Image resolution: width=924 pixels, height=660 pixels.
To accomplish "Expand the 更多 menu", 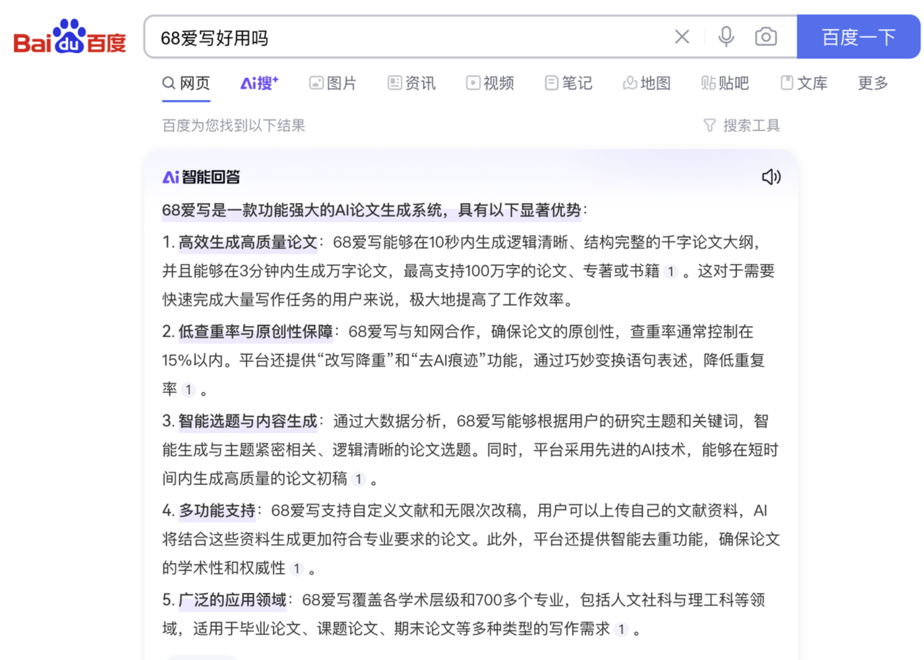I will tap(873, 83).
